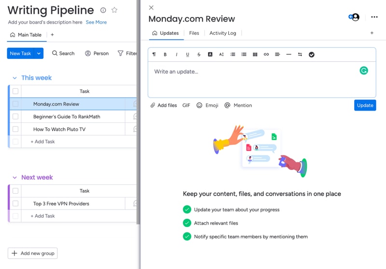Insert a table in the update
The height and width of the screenshot is (269, 386).
coord(255,55)
